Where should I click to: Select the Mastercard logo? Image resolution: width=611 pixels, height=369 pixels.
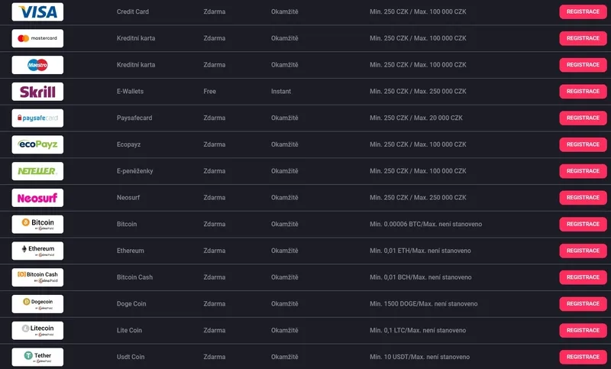point(37,38)
